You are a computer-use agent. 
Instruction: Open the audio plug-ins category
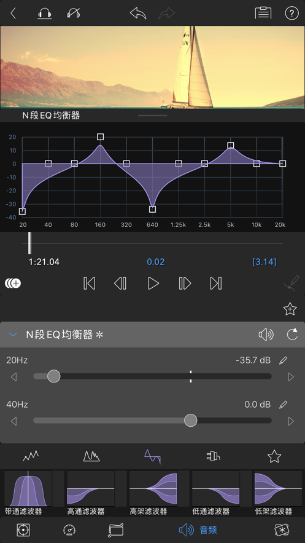(x=214, y=456)
